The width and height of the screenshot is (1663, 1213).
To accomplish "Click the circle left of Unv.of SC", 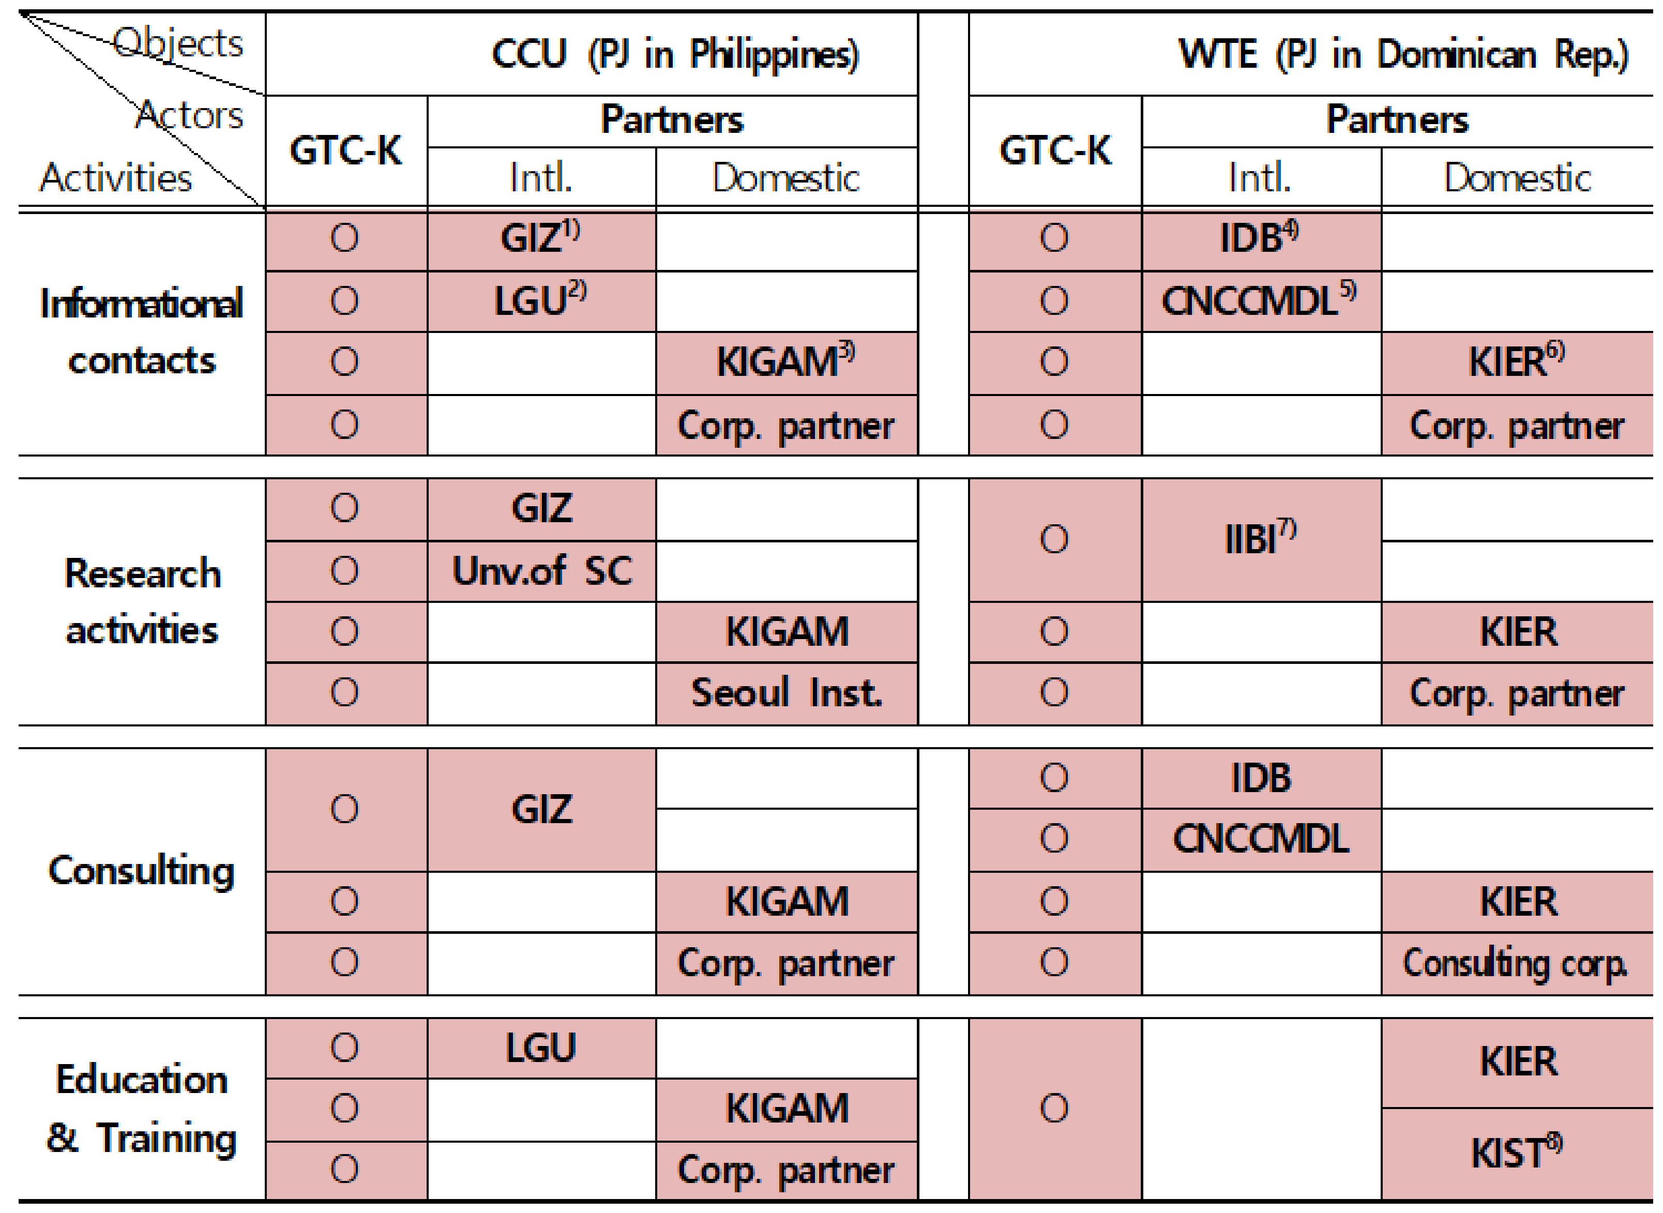I will click(344, 571).
